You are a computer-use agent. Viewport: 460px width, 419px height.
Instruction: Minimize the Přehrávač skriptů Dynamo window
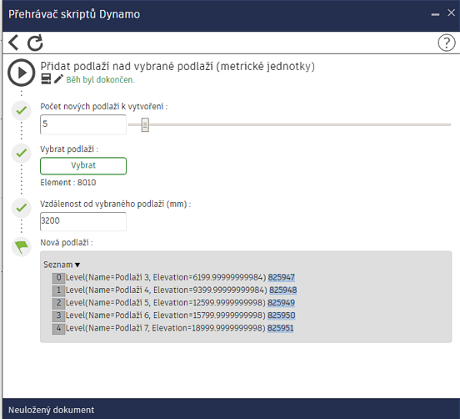pos(435,14)
